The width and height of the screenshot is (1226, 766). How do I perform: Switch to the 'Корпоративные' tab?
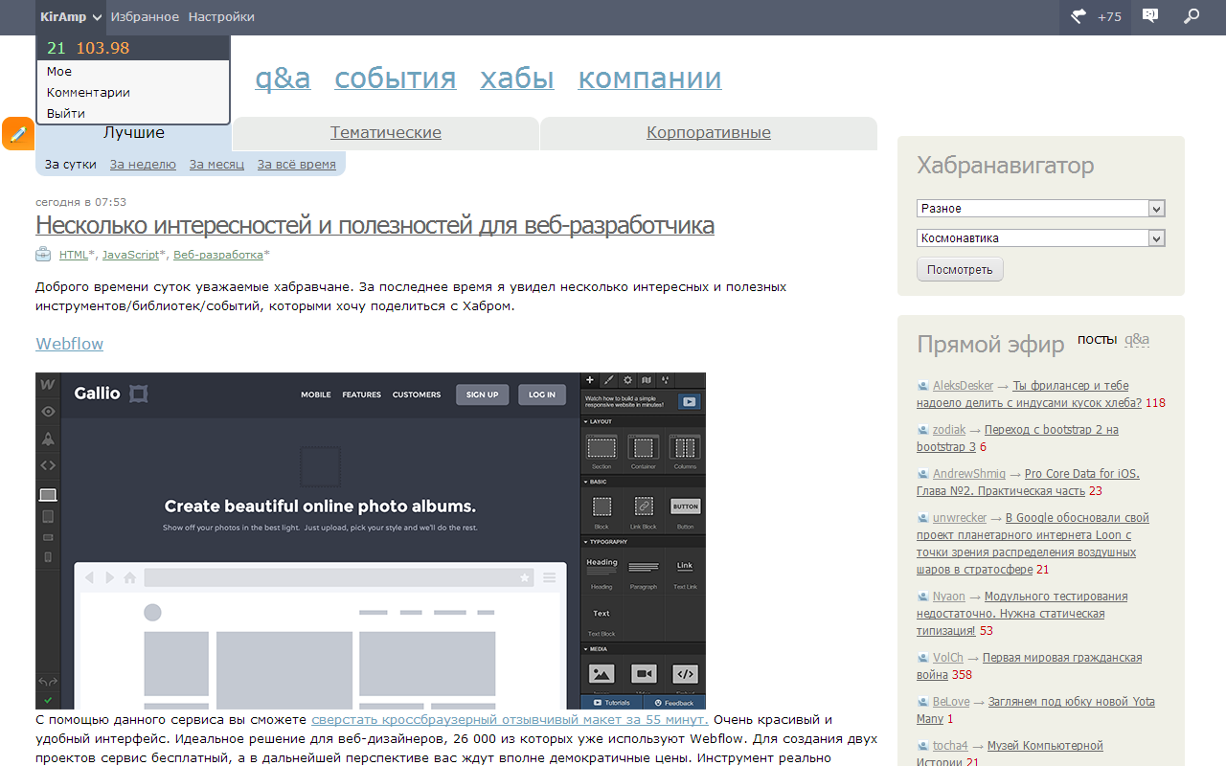(709, 133)
